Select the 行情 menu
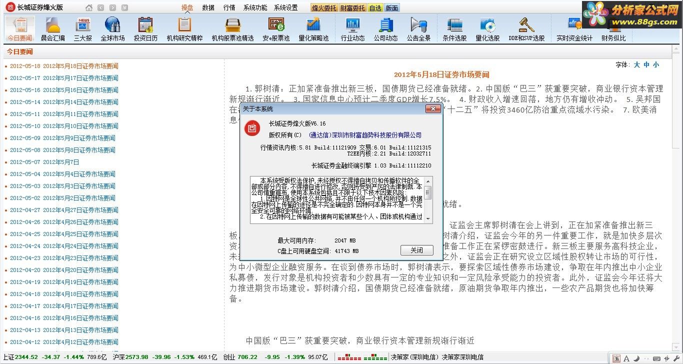 coord(229,7)
